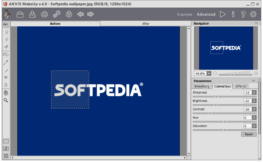Viewport: 263px width, 162px height.
Task: Adjust the Navigator zoom slider
Action: 232,75
